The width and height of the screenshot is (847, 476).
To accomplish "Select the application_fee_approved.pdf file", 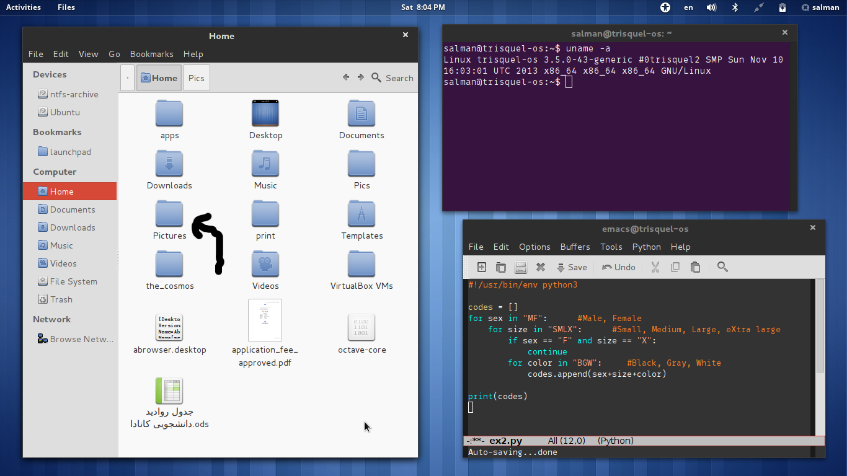I will click(x=265, y=321).
